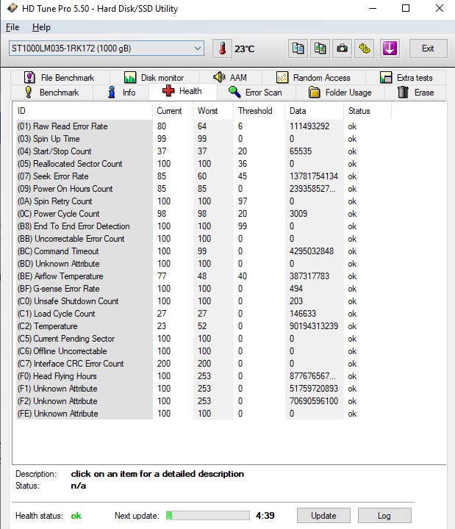The image size is (455, 529).
Task: Switch to the Random Access tab
Action: (314, 78)
